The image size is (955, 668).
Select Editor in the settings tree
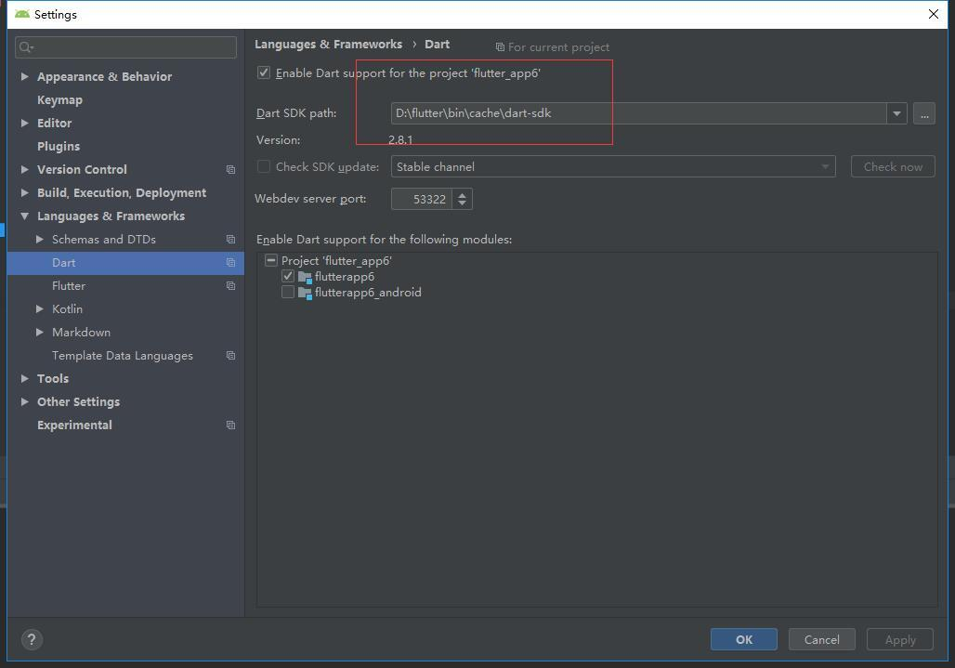click(54, 123)
